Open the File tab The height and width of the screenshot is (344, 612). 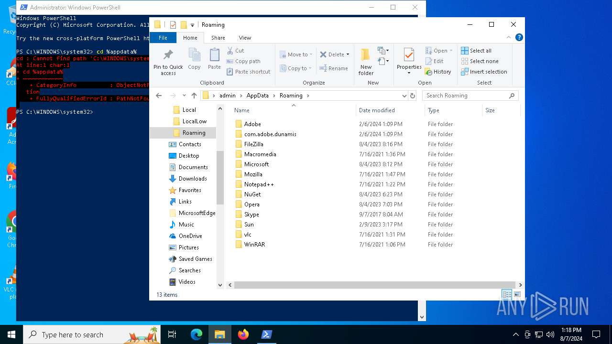(x=163, y=38)
